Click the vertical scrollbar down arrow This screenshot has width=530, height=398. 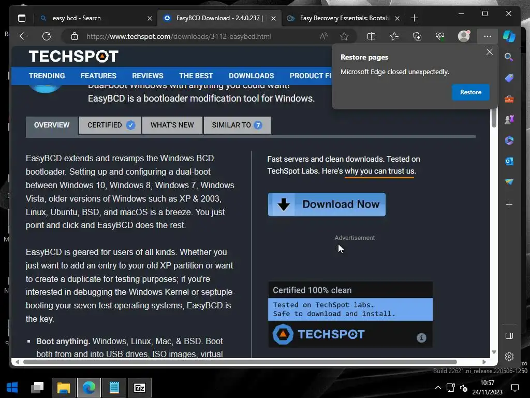494,352
